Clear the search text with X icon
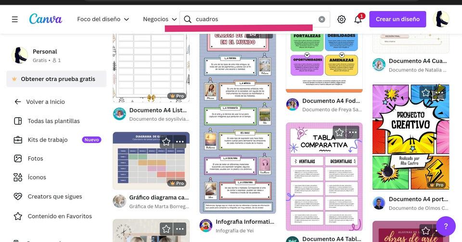The width and height of the screenshot is (462, 242). 322,19
